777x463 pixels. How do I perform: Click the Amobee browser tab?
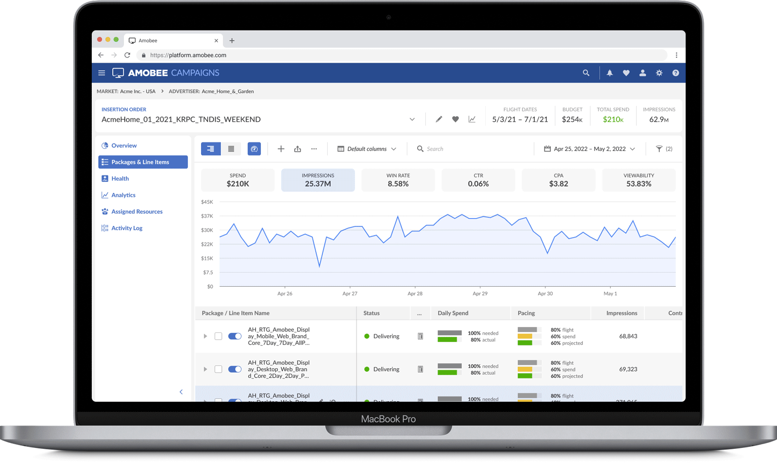(x=173, y=41)
